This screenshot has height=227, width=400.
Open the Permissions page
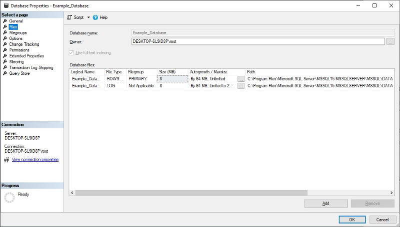coord(19,50)
